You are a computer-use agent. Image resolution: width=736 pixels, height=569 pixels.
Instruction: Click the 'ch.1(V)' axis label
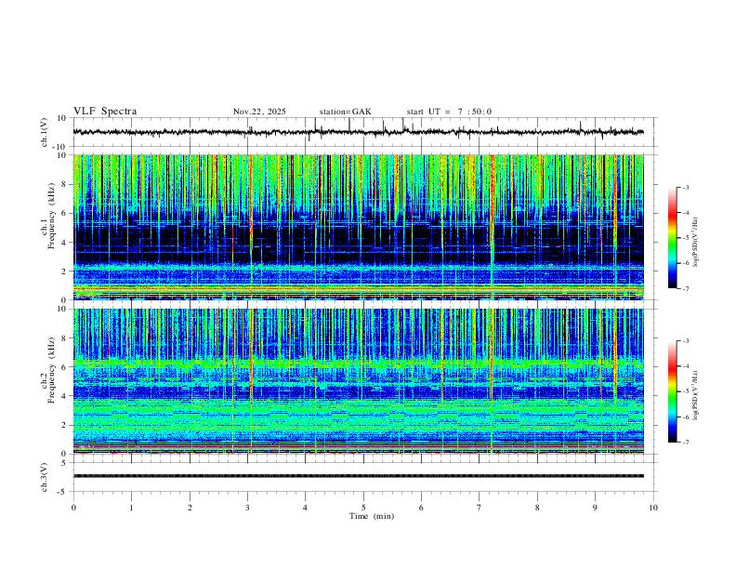coord(45,132)
